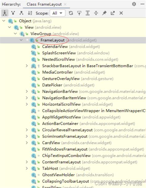
Task: Collapse the ViewGroup tree node
Action: tap(15, 34)
